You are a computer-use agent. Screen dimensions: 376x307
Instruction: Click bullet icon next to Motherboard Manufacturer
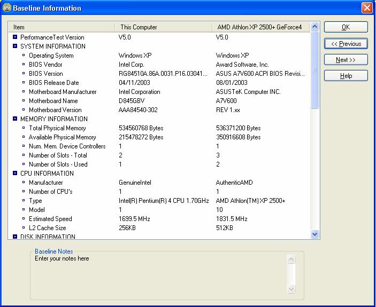tap(24, 91)
